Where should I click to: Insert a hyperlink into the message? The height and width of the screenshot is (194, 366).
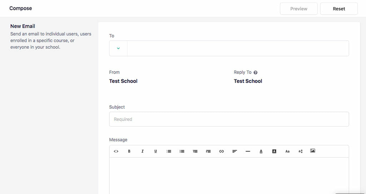(222, 151)
